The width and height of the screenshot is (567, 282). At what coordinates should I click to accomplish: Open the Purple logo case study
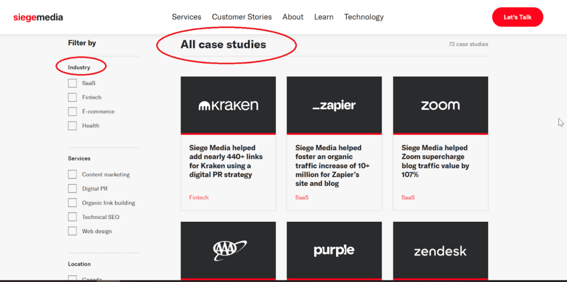[334, 250]
